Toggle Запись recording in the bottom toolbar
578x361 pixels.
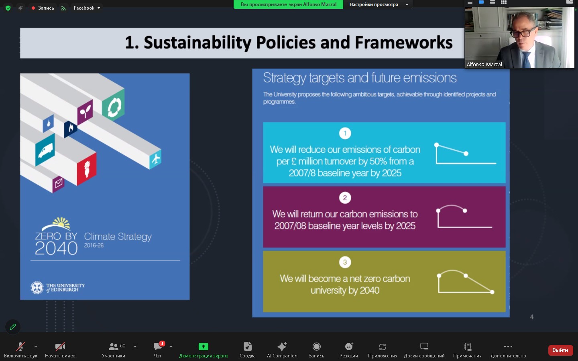click(x=316, y=350)
